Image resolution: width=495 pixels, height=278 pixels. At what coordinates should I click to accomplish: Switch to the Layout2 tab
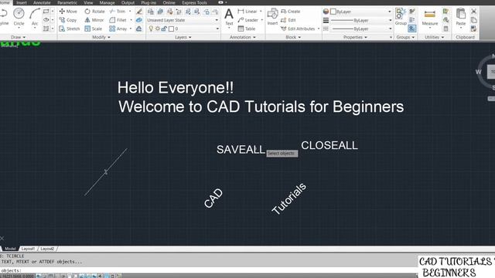coord(47,249)
